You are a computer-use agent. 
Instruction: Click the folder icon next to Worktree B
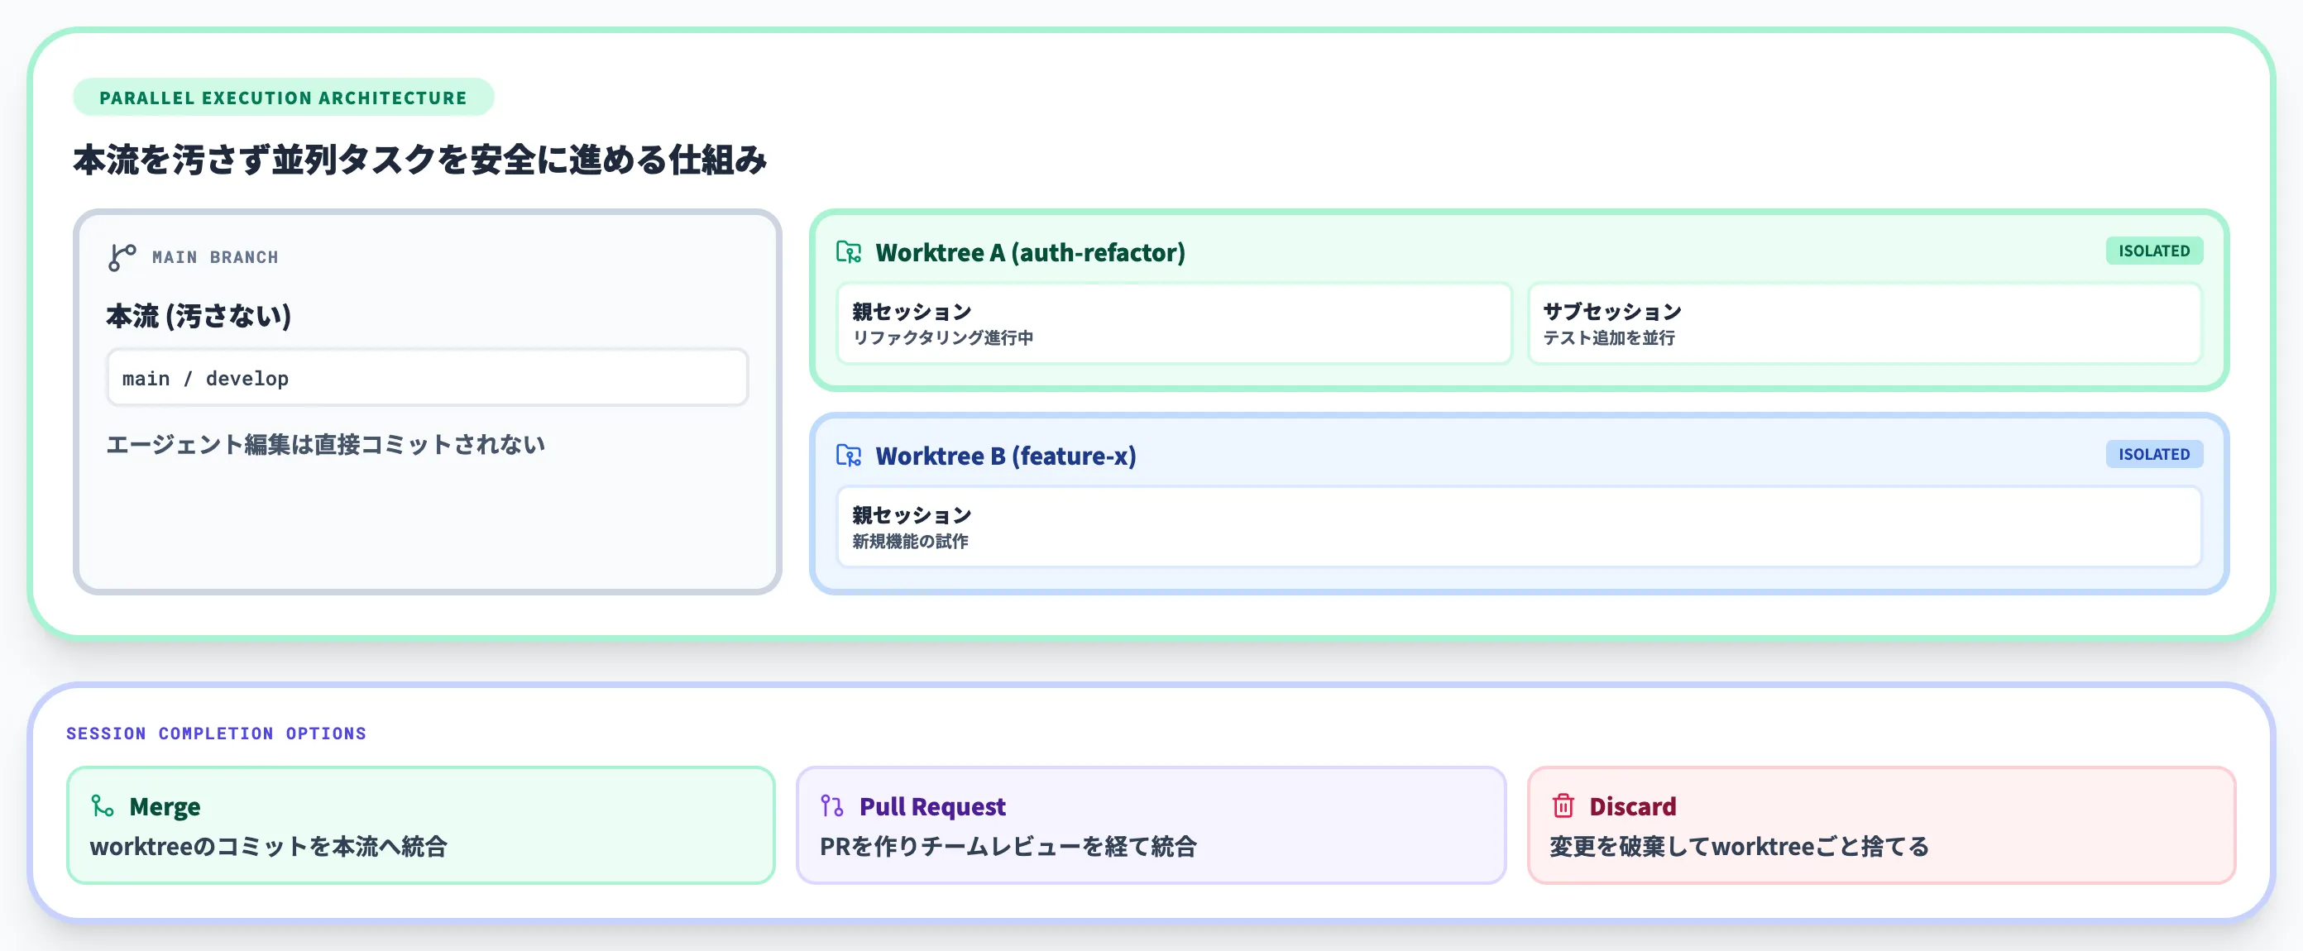coord(849,456)
